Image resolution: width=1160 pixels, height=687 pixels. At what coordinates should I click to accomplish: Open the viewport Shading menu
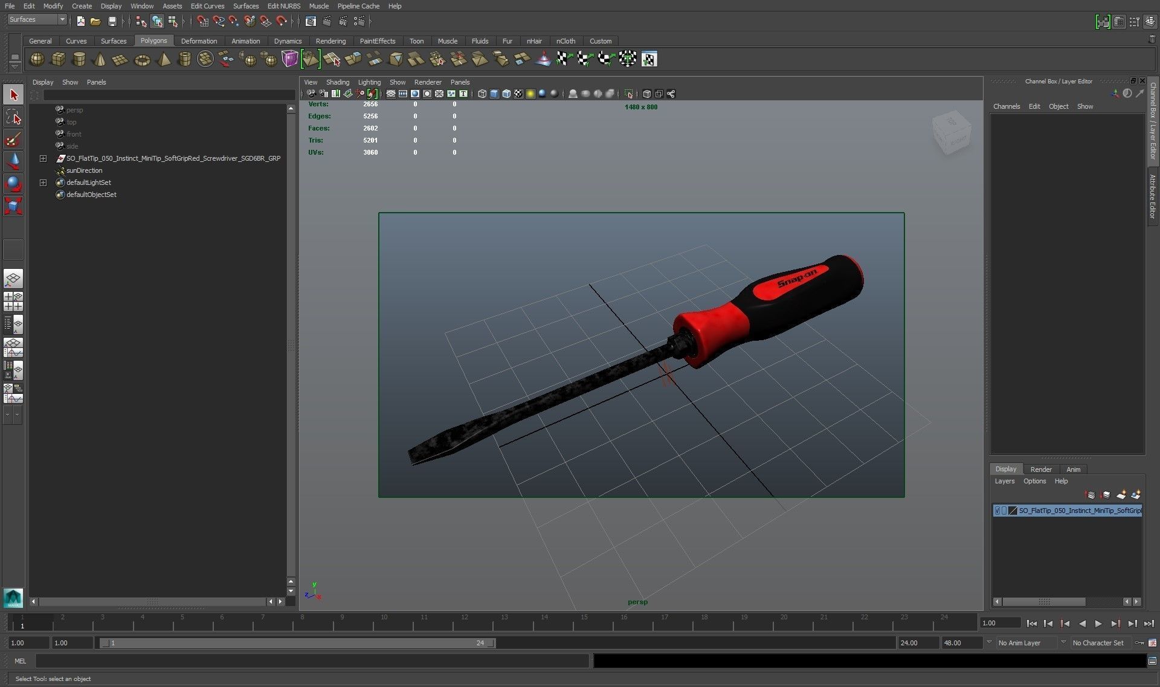(x=337, y=82)
